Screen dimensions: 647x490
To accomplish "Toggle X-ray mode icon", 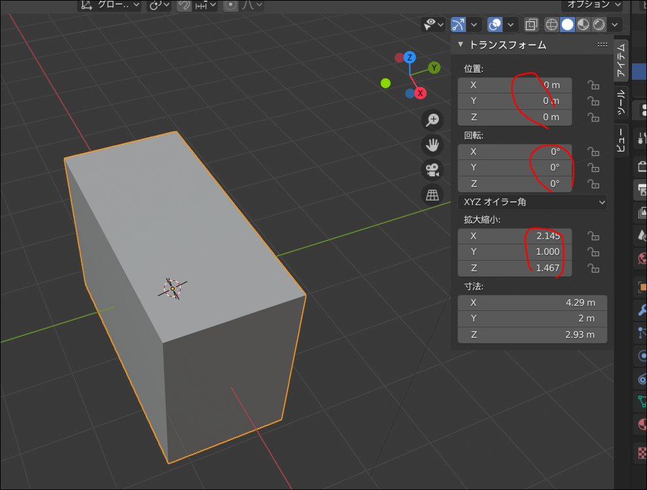I will point(531,25).
